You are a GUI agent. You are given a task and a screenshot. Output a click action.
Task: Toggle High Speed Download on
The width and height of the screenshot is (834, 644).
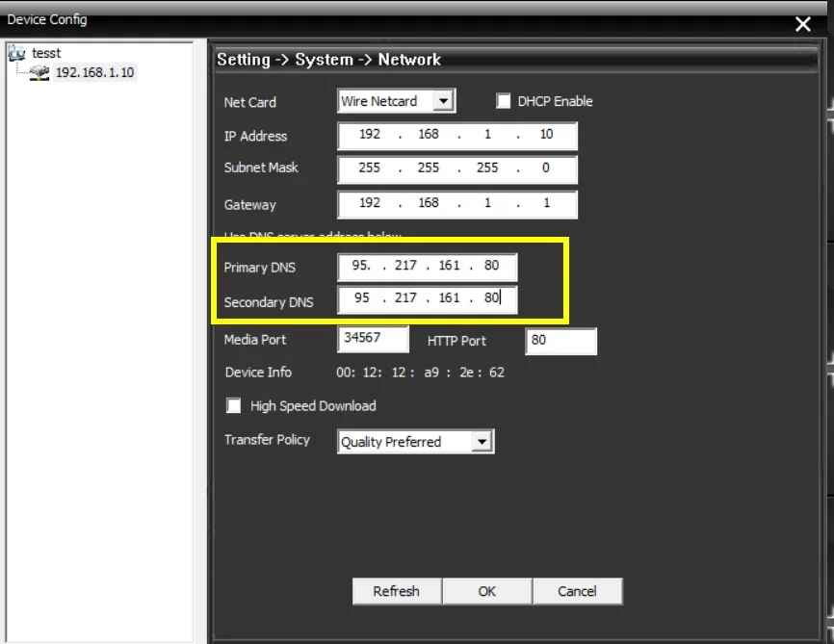pos(234,405)
